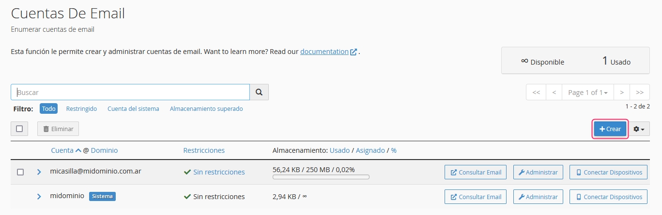Click Consultar Email for micasilla@midominio.com.ar
The width and height of the screenshot is (662, 215).
476,172
